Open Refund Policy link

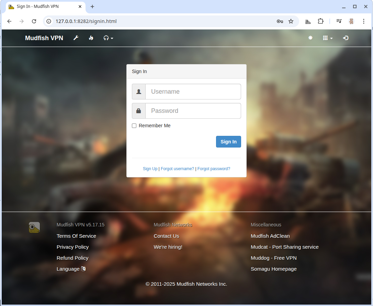pyautogui.click(x=72, y=258)
